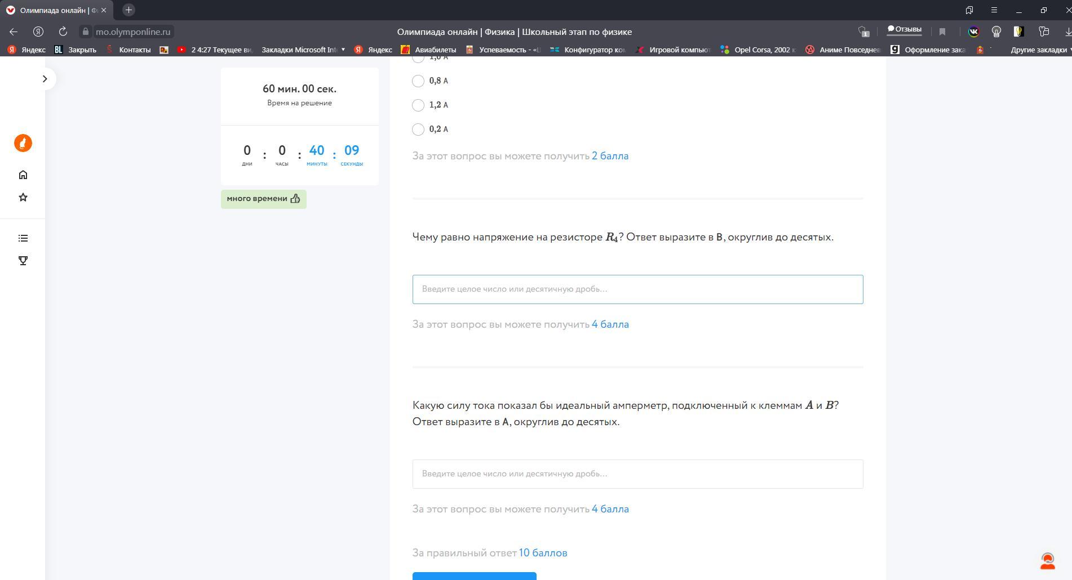Go back with the browser back arrow
This screenshot has width=1072, height=580.
14,32
